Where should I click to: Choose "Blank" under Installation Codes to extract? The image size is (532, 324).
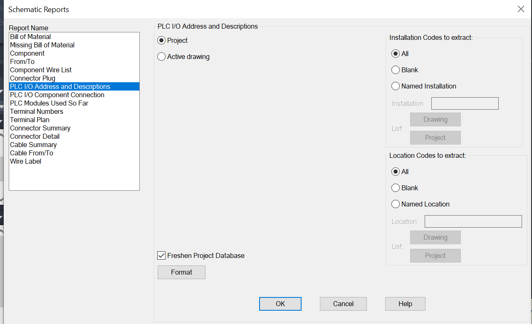click(396, 70)
